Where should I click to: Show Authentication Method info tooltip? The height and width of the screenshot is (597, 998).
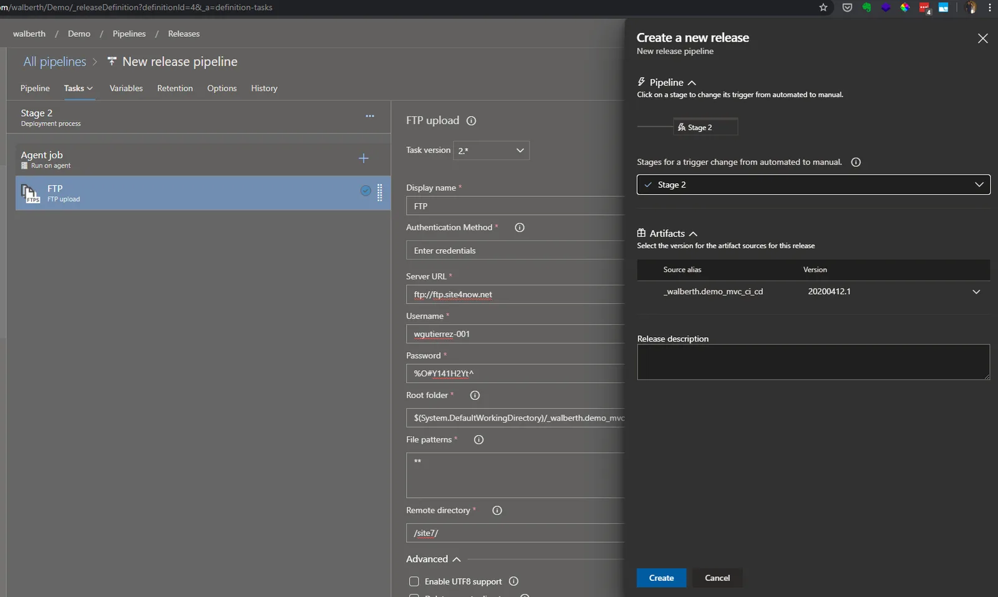520,227
